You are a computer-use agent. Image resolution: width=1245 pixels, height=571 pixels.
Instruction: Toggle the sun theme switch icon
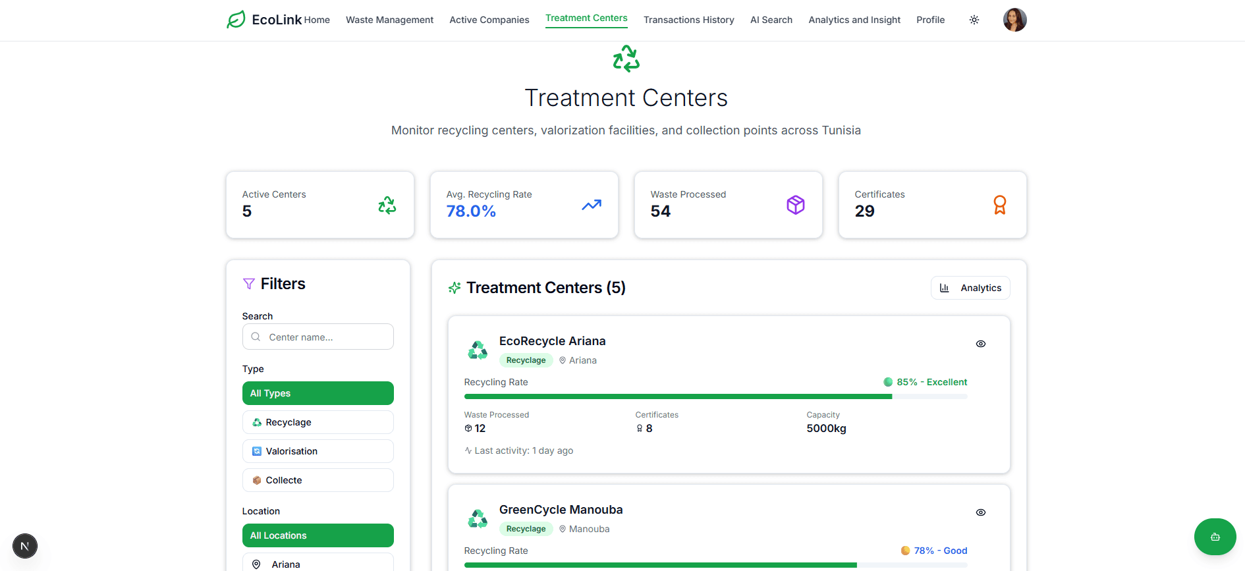(x=974, y=20)
